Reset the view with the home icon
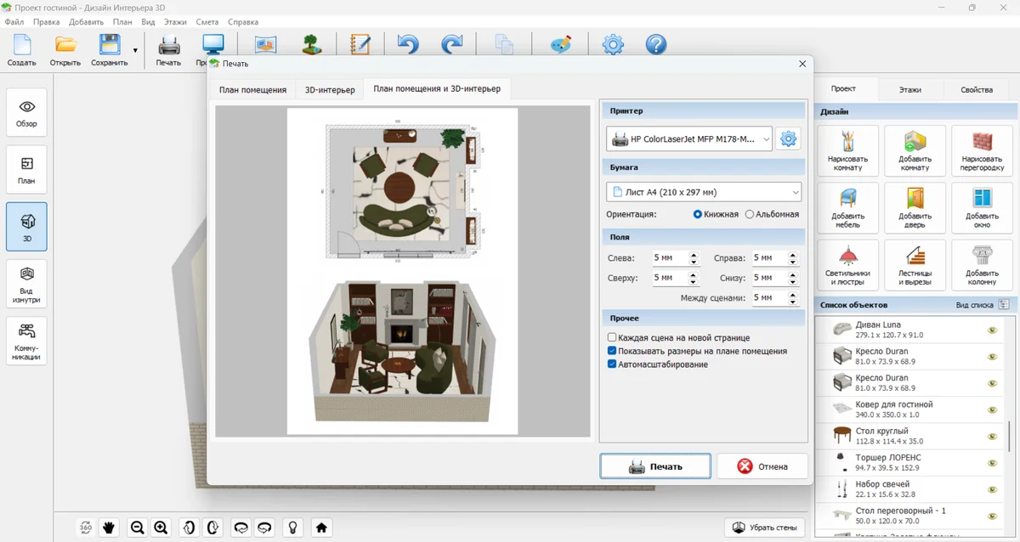This screenshot has height=542, width=1020. click(x=321, y=528)
